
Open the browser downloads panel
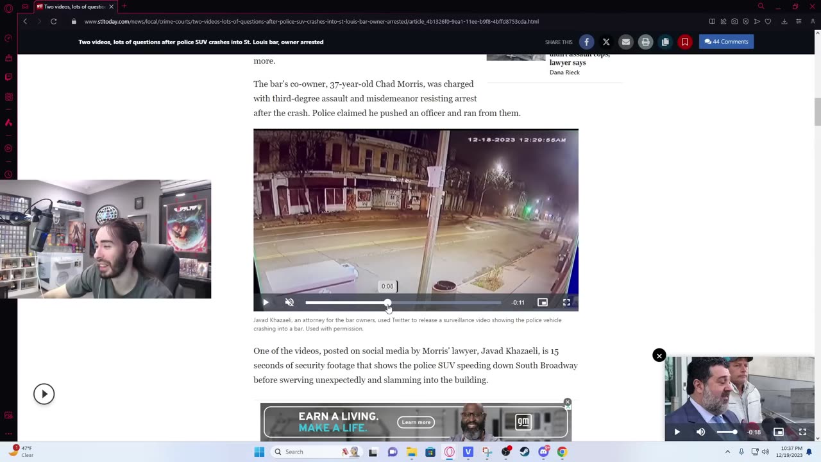coord(784,21)
